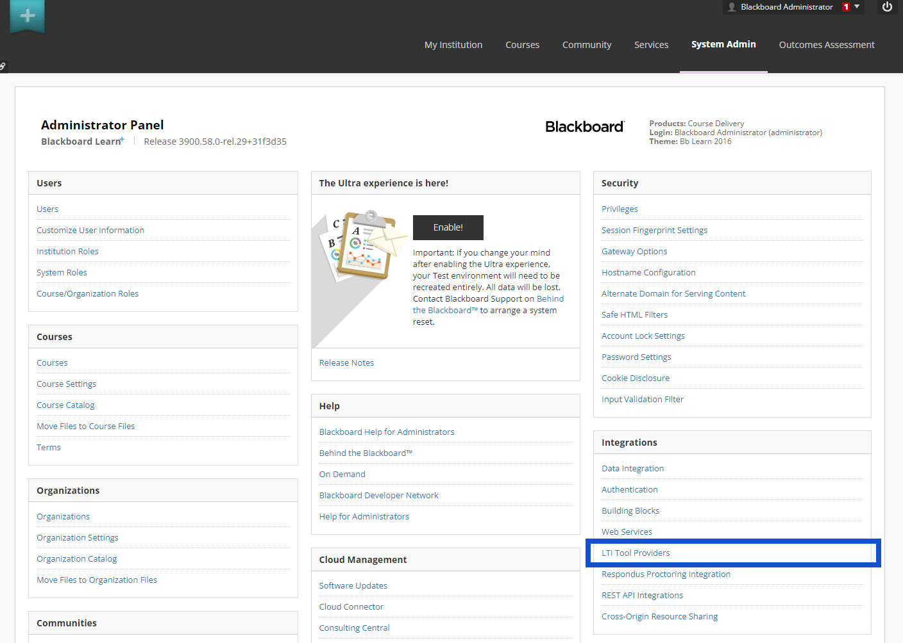Screen dimensions: 903x643
Task: Open Account Lock Settings
Action: coord(643,336)
